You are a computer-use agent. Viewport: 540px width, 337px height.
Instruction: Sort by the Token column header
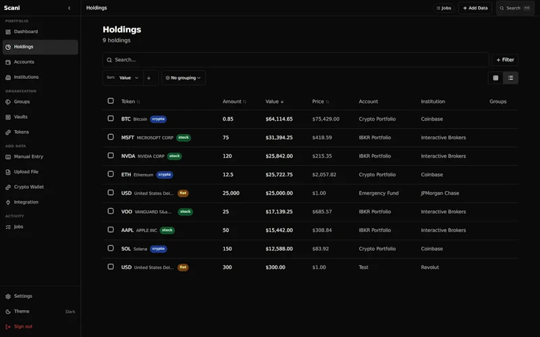coord(130,102)
